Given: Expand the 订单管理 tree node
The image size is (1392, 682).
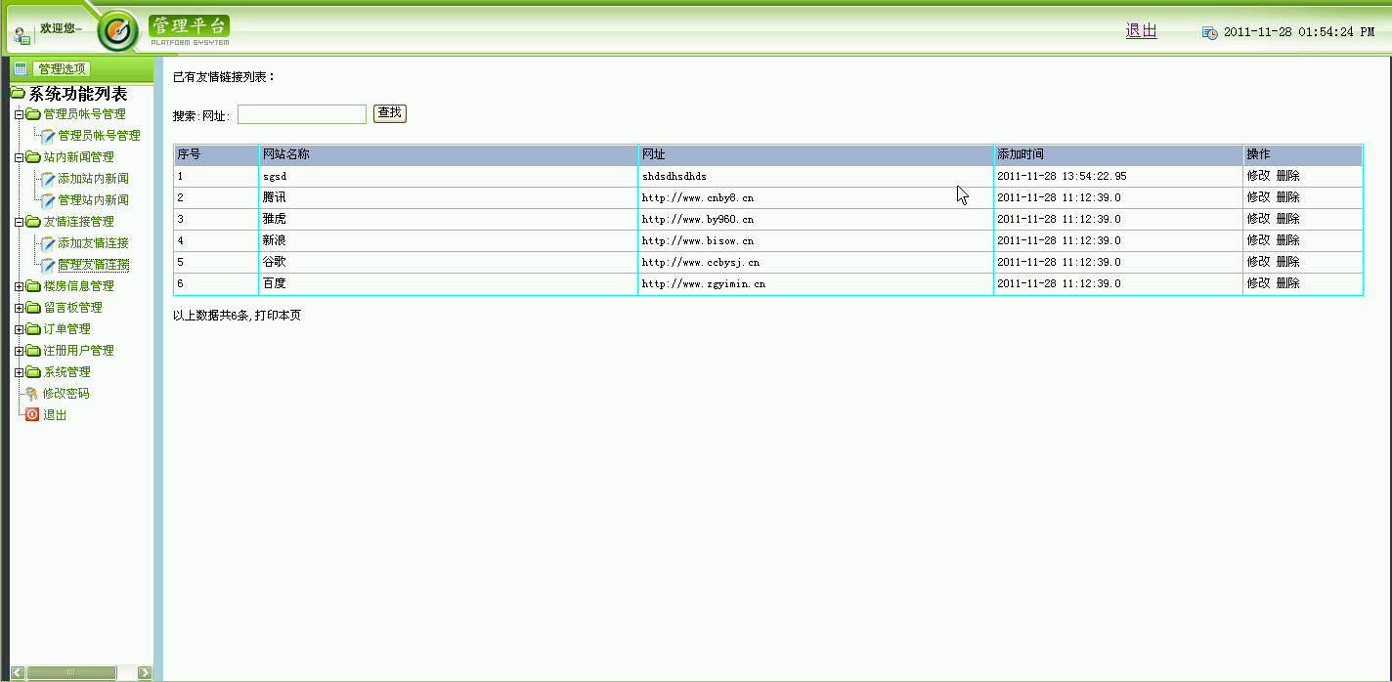Looking at the screenshot, I should pyautogui.click(x=19, y=329).
